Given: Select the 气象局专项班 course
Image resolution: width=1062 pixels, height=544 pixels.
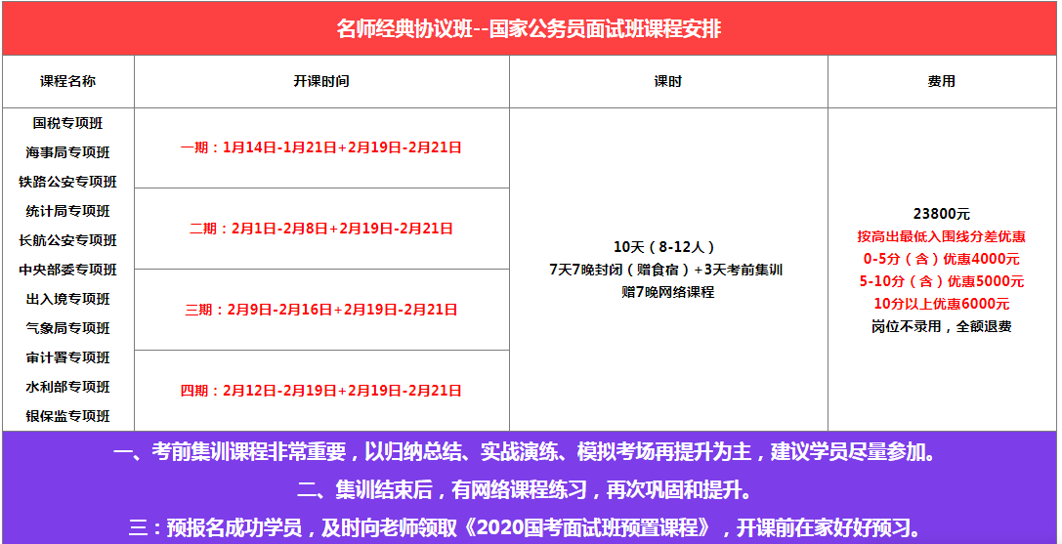Looking at the screenshot, I should (x=67, y=328).
